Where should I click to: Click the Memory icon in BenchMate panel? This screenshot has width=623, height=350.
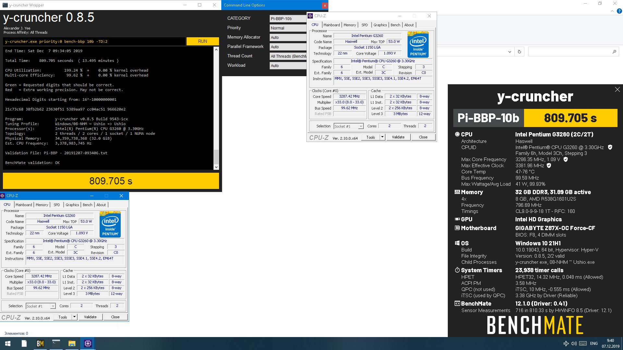(457, 192)
